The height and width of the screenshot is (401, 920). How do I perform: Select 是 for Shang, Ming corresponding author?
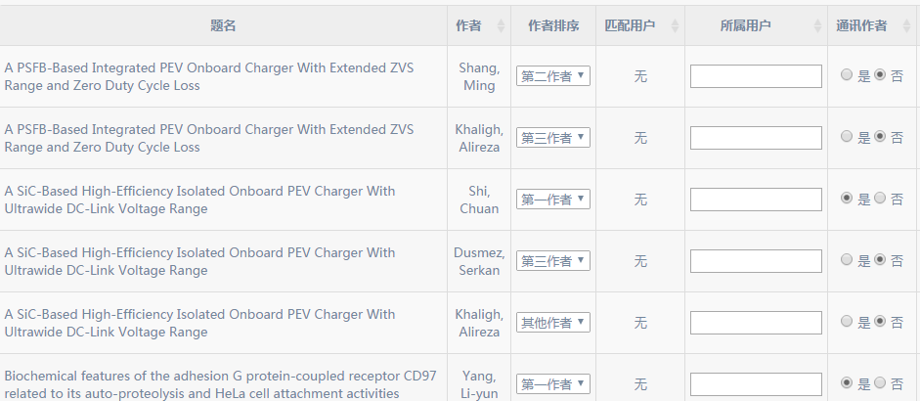click(x=846, y=74)
